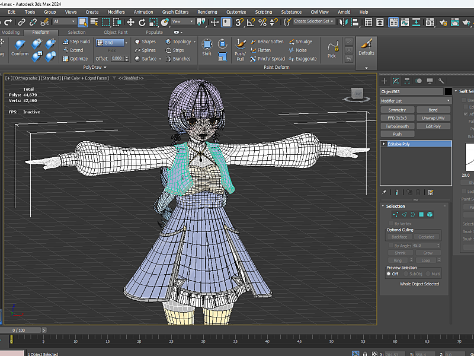The width and height of the screenshot is (474, 356).
Task: Expand the Editable Poly stack entry
Action: click(x=383, y=144)
